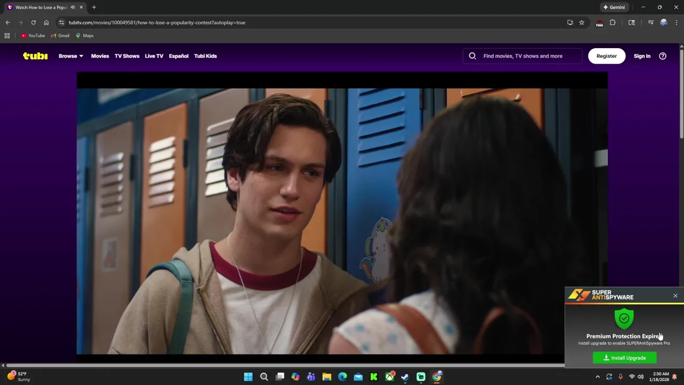Screen dimensions: 684x385
Task: Open the Gmail bookmark
Action: point(60,36)
